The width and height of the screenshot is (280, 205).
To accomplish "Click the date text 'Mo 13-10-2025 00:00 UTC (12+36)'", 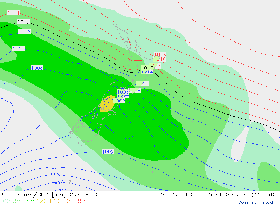I will [219, 194].
